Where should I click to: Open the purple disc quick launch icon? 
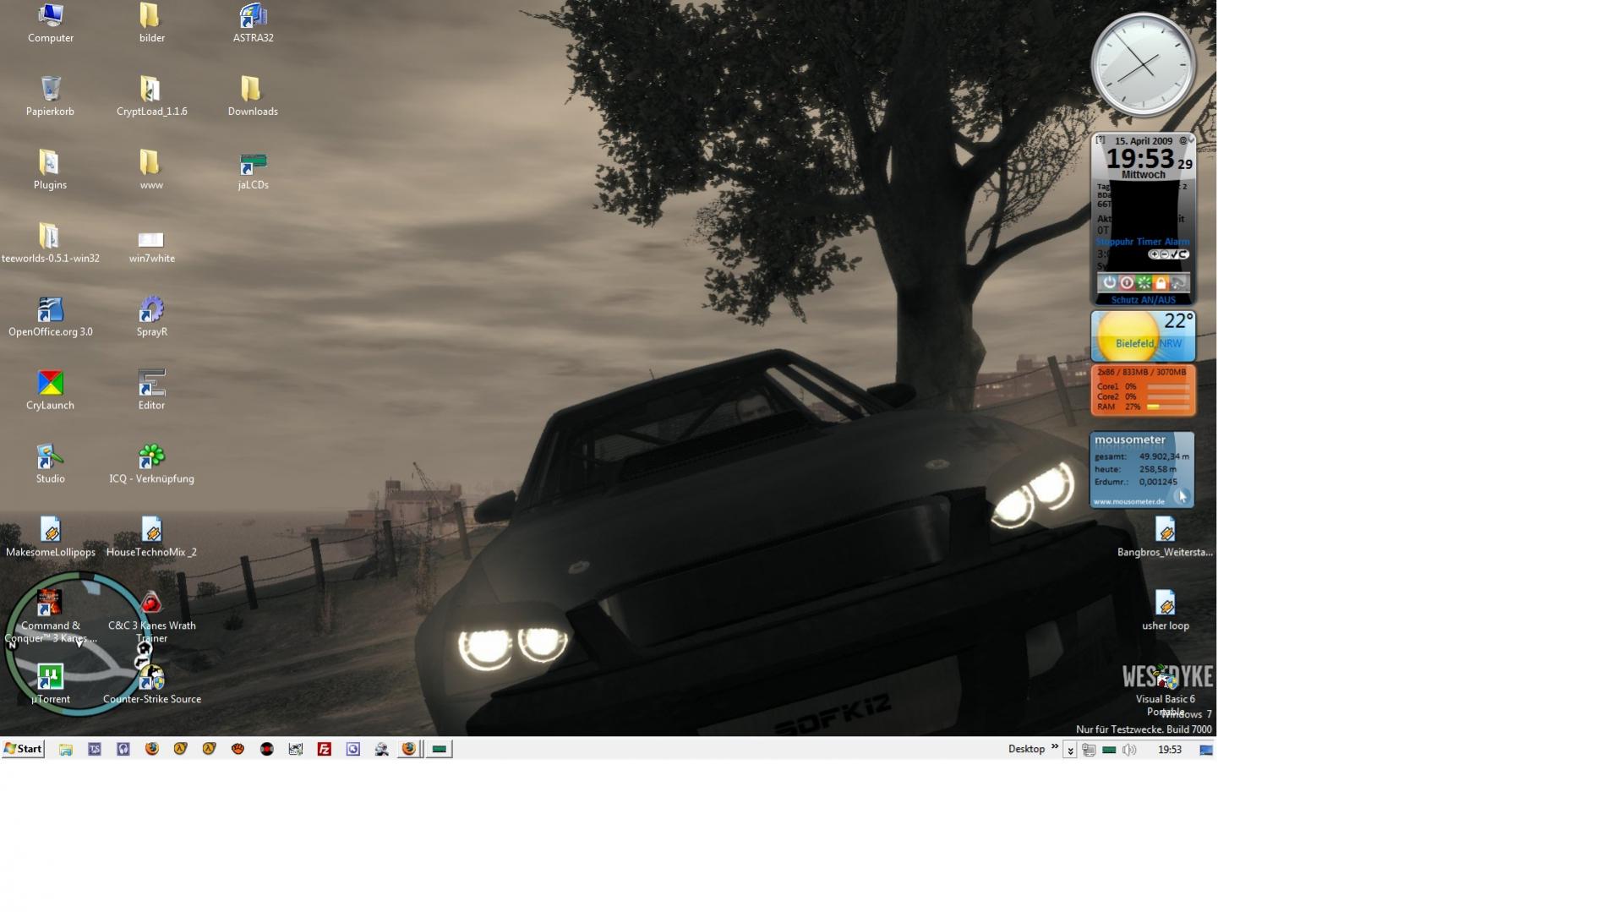pos(352,749)
